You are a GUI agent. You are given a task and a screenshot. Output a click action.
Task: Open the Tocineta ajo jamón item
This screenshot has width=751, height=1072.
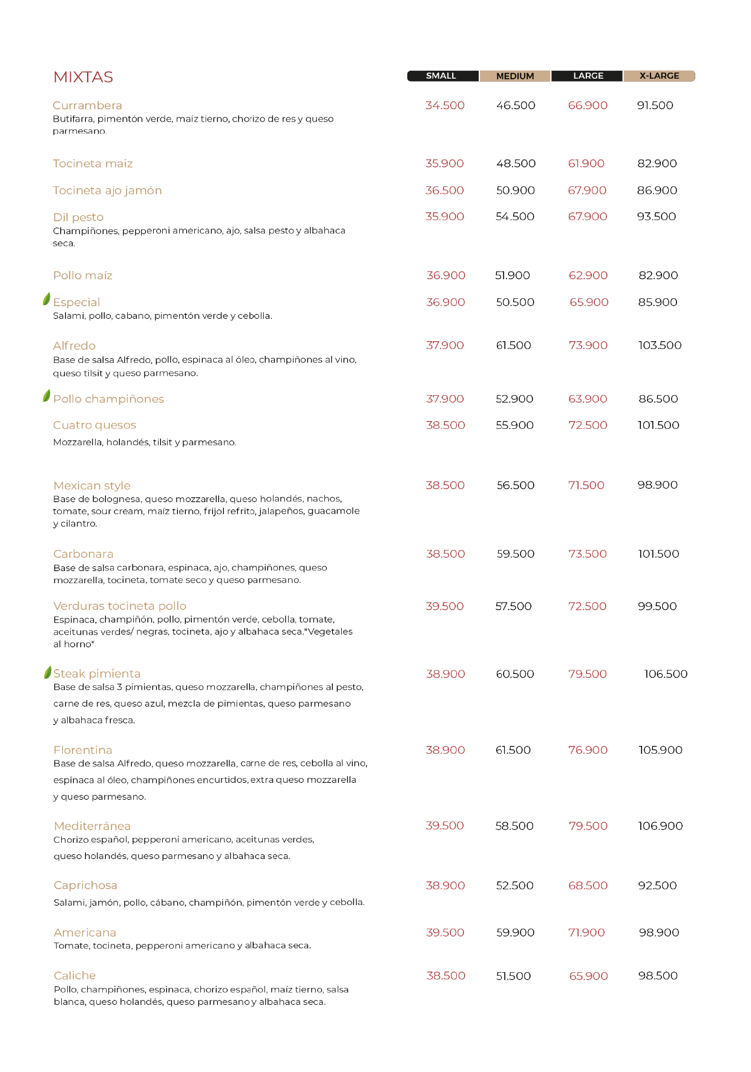(107, 191)
